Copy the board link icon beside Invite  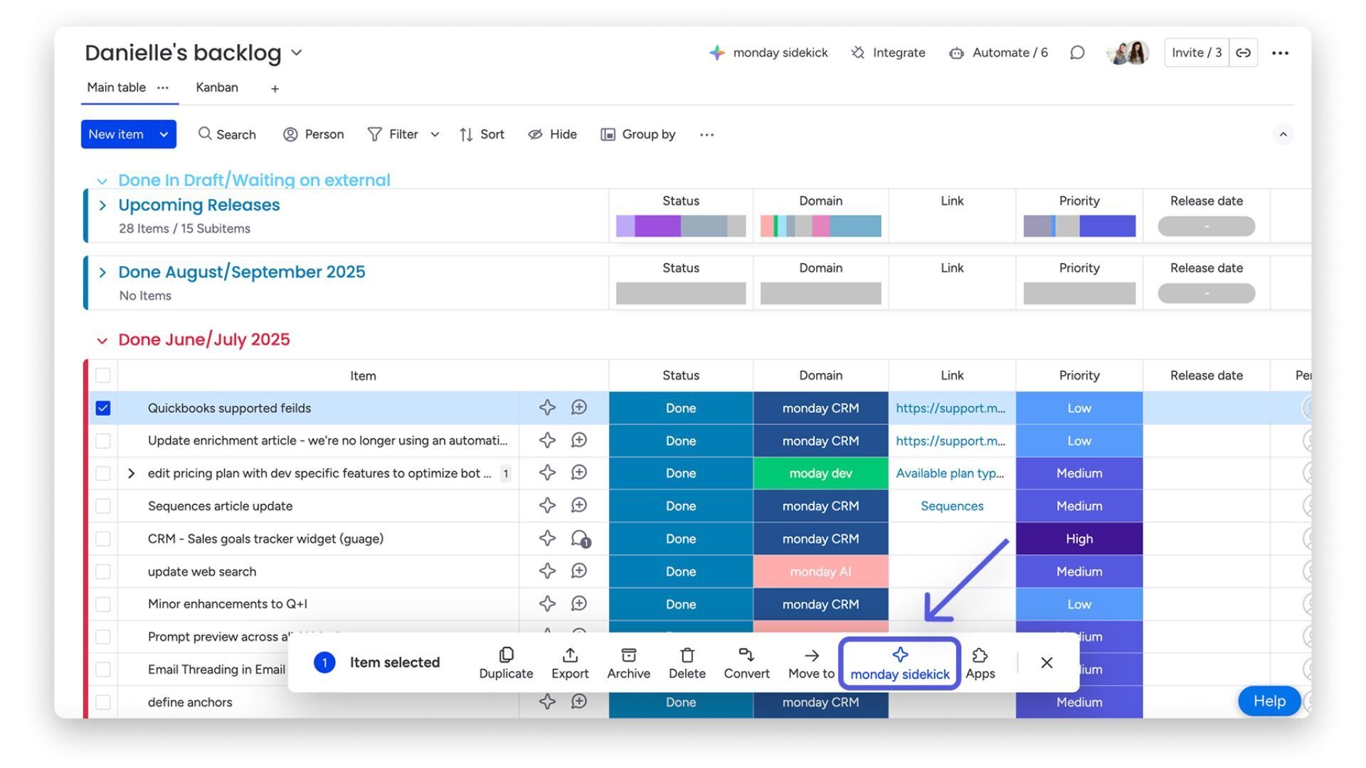(1243, 53)
